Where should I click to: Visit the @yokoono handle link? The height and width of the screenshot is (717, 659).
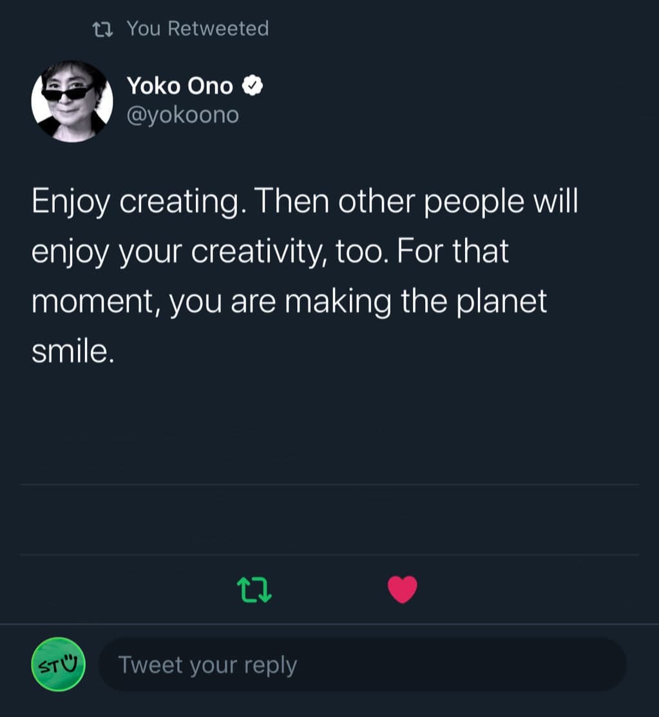point(182,115)
